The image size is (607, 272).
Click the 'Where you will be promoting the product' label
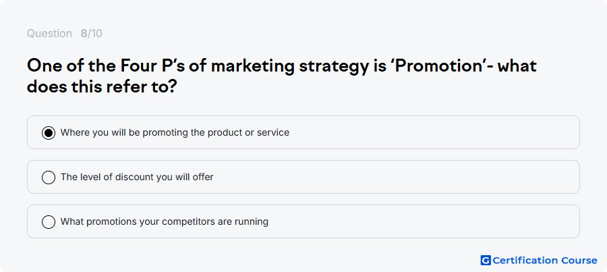pyautogui.click(x=175, y=132)
